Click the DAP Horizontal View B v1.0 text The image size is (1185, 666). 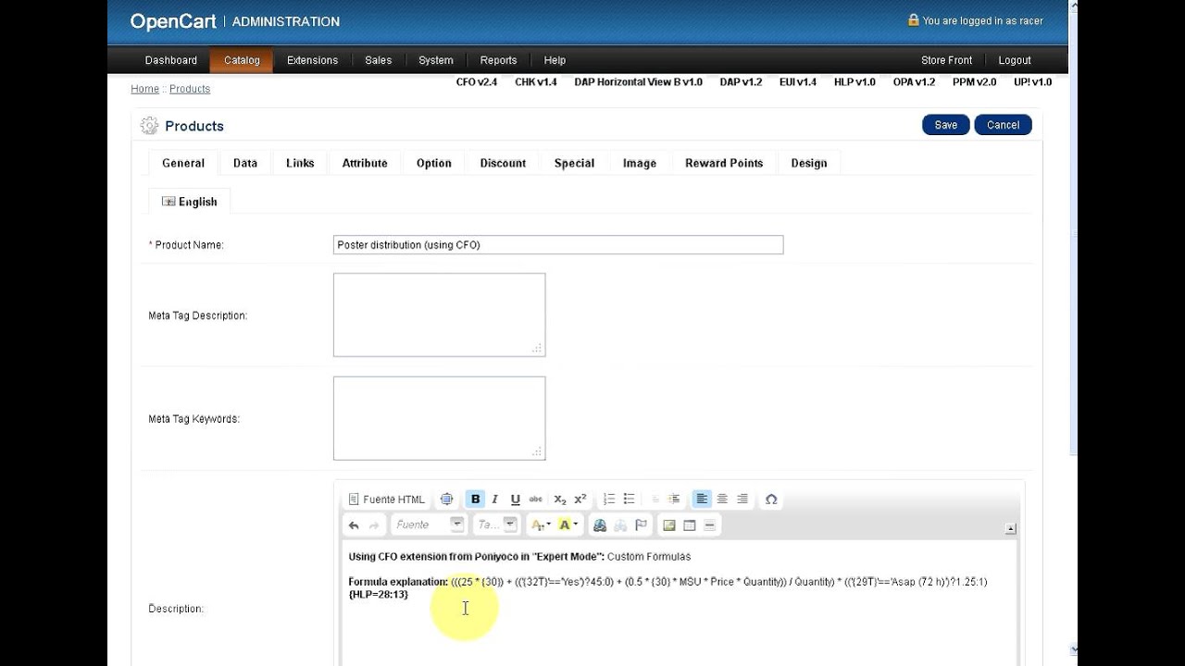(x=639, y=82)
